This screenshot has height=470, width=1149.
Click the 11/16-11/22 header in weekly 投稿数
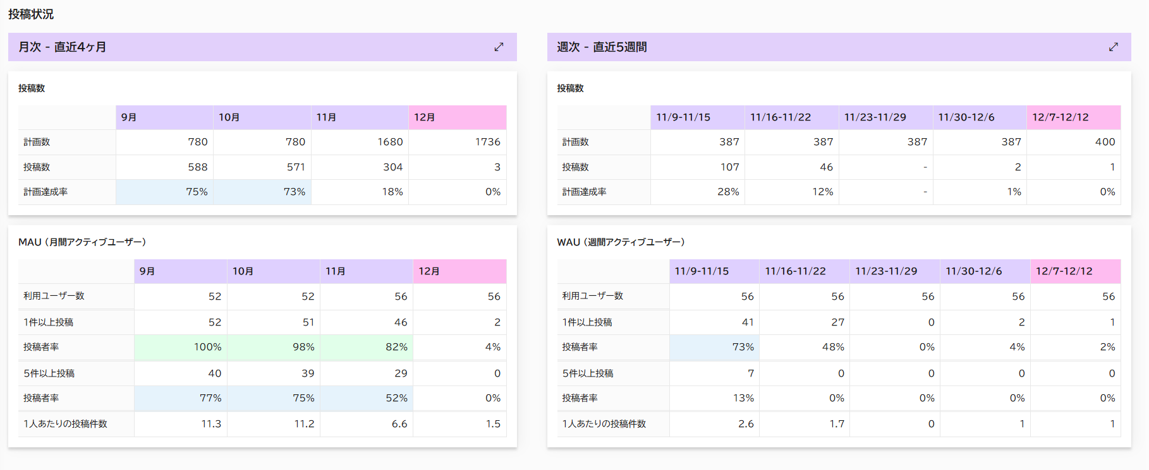[x=792, y=117]
